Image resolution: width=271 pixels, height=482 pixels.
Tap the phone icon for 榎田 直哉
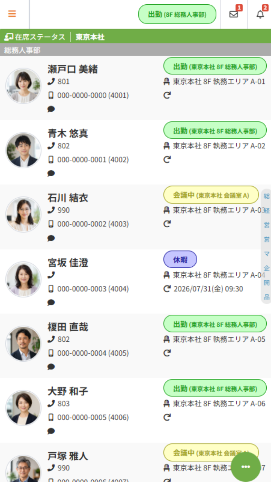(x=51, y=340)
